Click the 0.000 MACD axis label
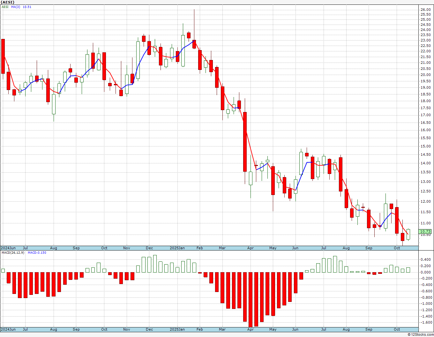Screen dimensions: 434x337 (425, 272)
